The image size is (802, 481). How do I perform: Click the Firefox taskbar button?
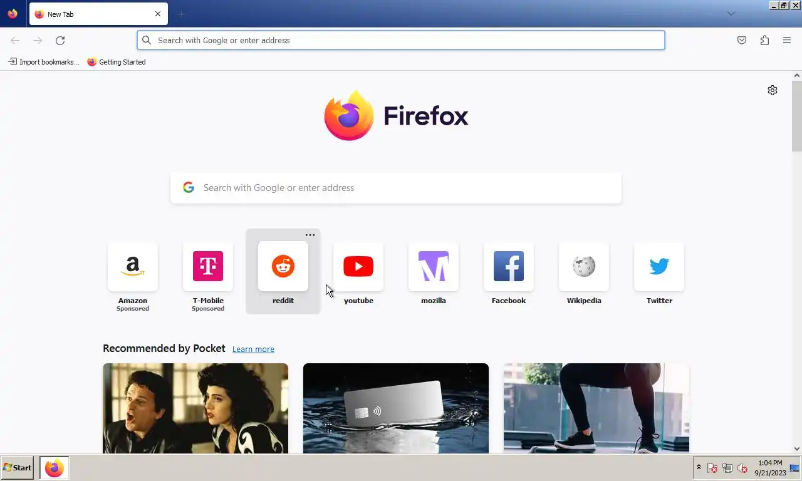coord(55,468)
